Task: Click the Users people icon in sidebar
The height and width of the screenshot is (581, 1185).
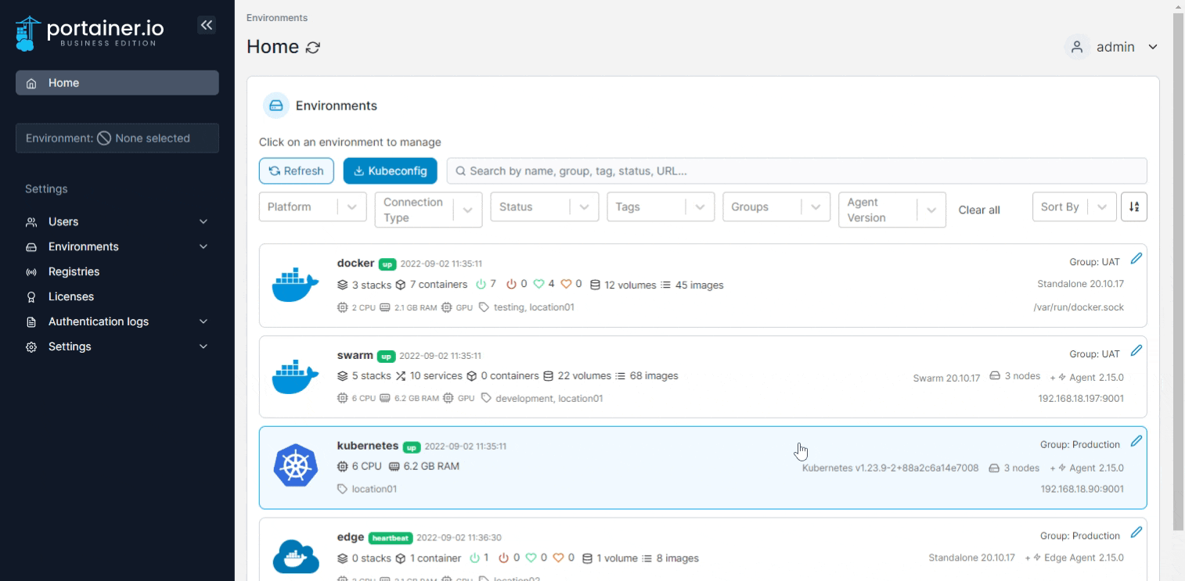Action: [x=31, y=222]
